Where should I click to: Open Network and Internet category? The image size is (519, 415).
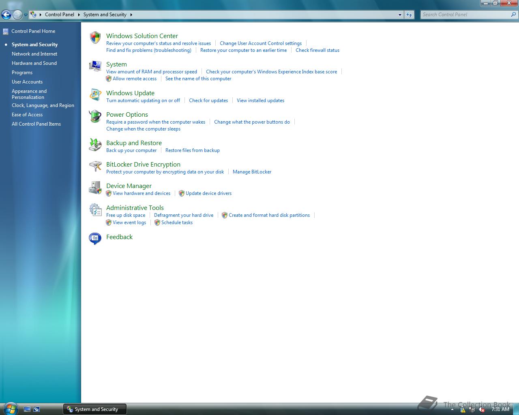coord(34,54)
